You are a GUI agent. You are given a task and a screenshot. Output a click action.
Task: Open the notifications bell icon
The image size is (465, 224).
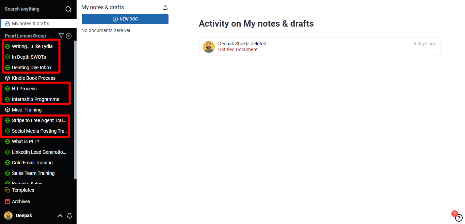pyautogui.click(x=69, y=215)
